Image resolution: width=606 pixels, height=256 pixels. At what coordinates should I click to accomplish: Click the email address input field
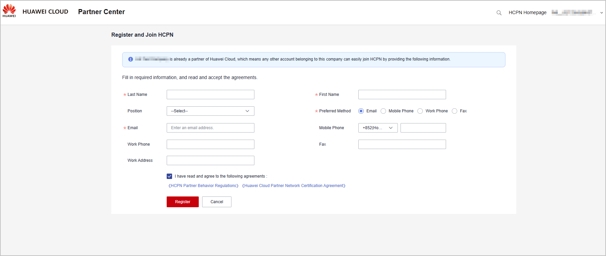211,128
